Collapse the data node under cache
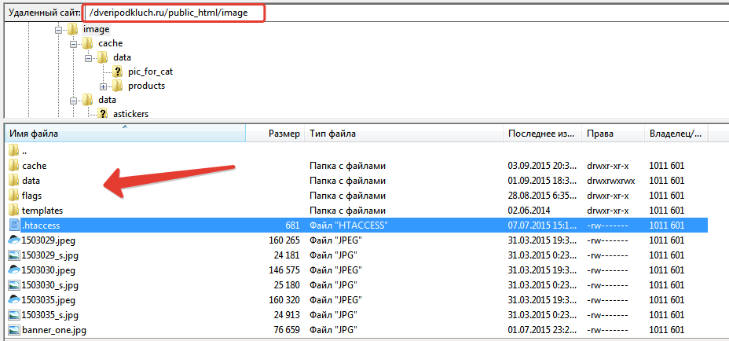 [88, 58]
